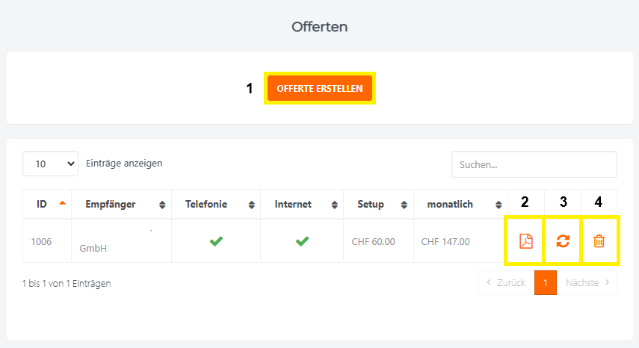Open the entries-per-page dropdown showing 10
The width and height of the screenshot is (639, 348).
coord(50,164)
